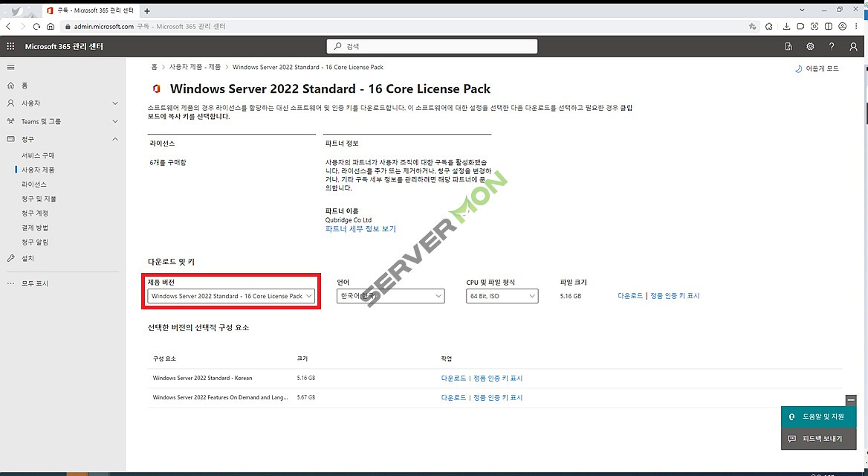868x476 pixels.
Task: Expand the 사용자 section chevron
Action: pos(115,103)
